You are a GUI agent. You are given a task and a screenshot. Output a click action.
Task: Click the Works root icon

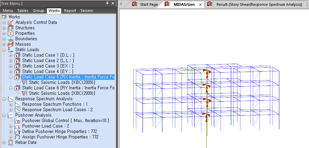pos(4,17)
